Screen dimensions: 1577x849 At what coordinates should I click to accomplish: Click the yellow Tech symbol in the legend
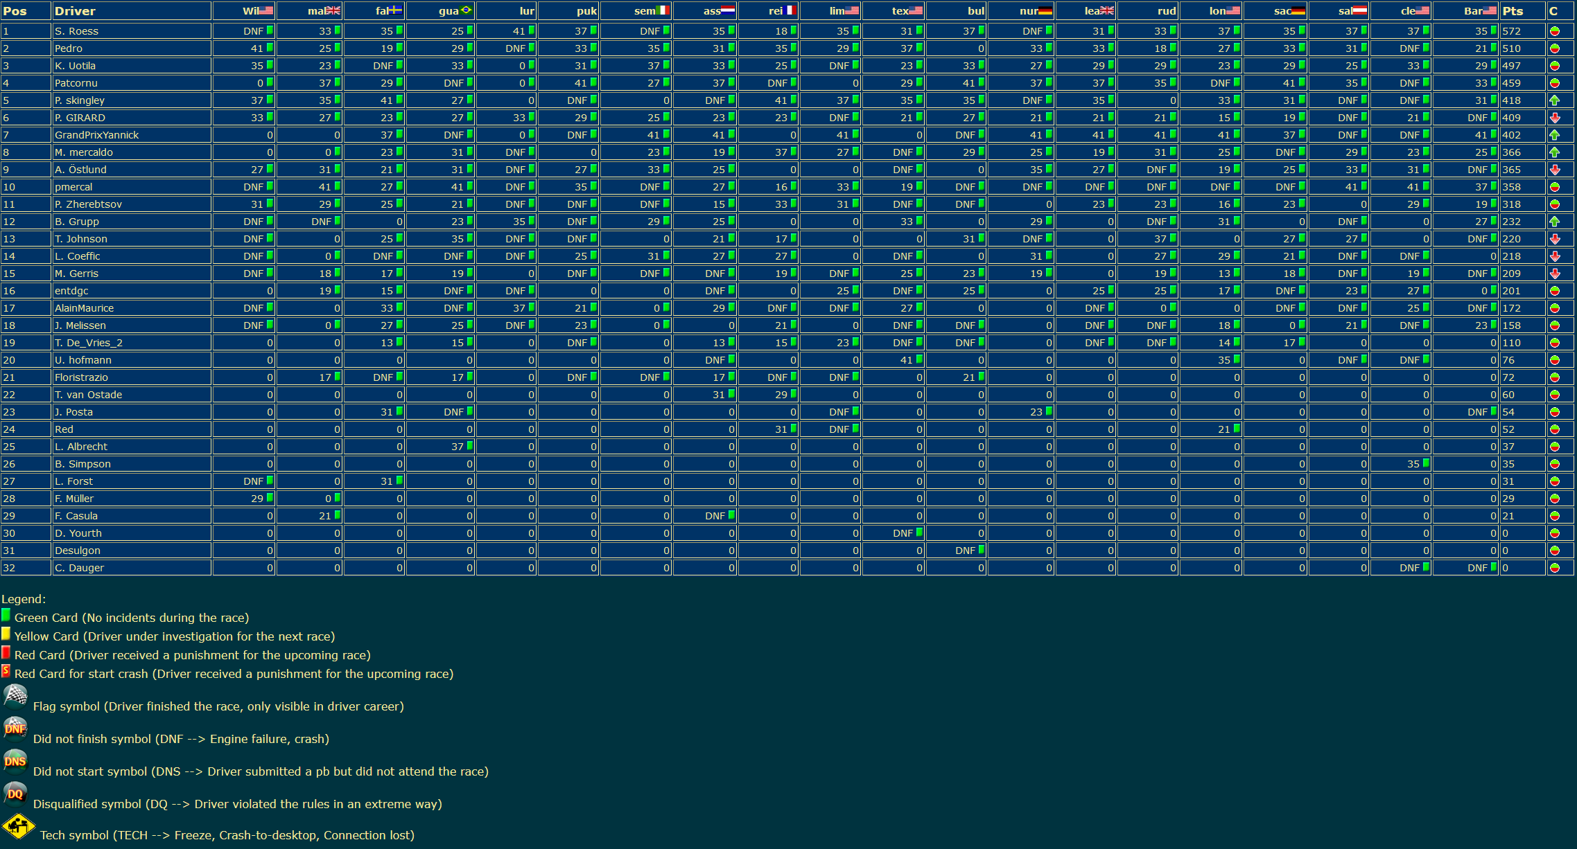tap(18, 826)
